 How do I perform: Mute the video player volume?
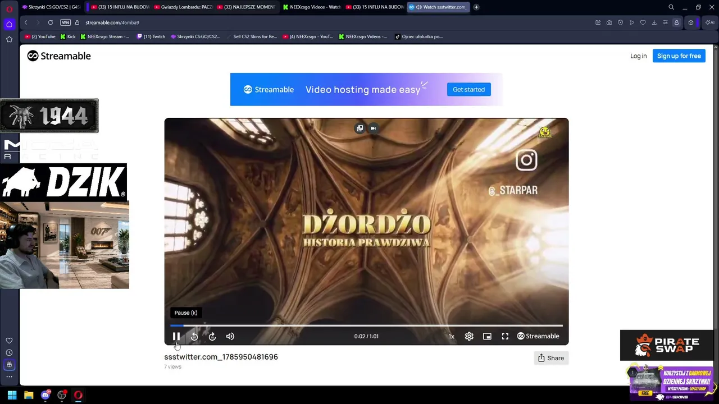[230, 336]
